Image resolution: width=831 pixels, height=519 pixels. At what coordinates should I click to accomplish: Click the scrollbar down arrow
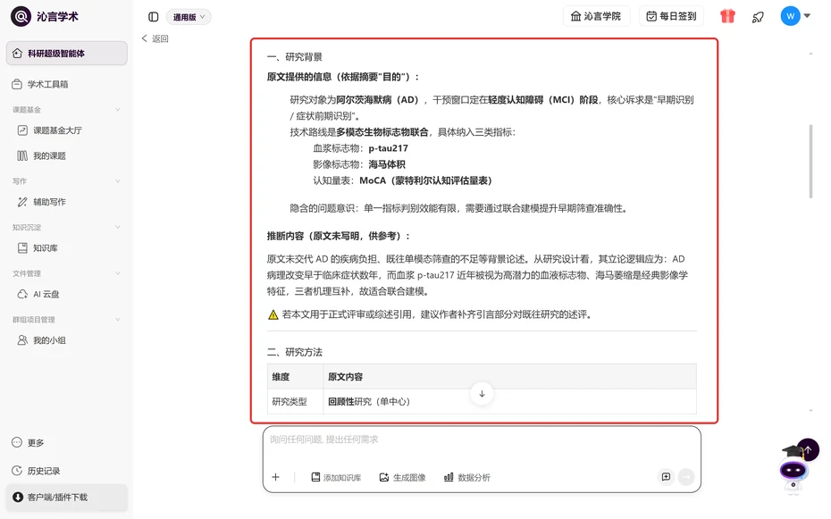[x=810, y=411]
